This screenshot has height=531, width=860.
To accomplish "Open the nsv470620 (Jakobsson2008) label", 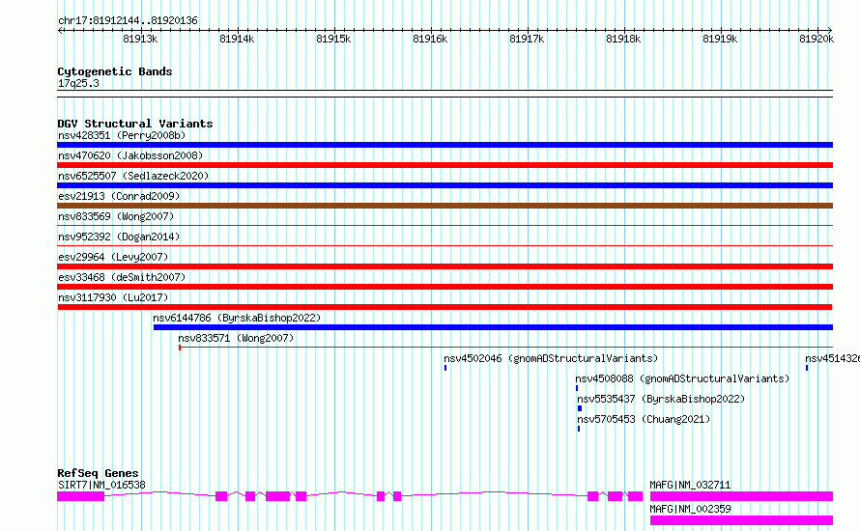I will tap(130, 155).
